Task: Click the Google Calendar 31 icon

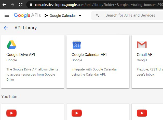Action: point(77,45)
